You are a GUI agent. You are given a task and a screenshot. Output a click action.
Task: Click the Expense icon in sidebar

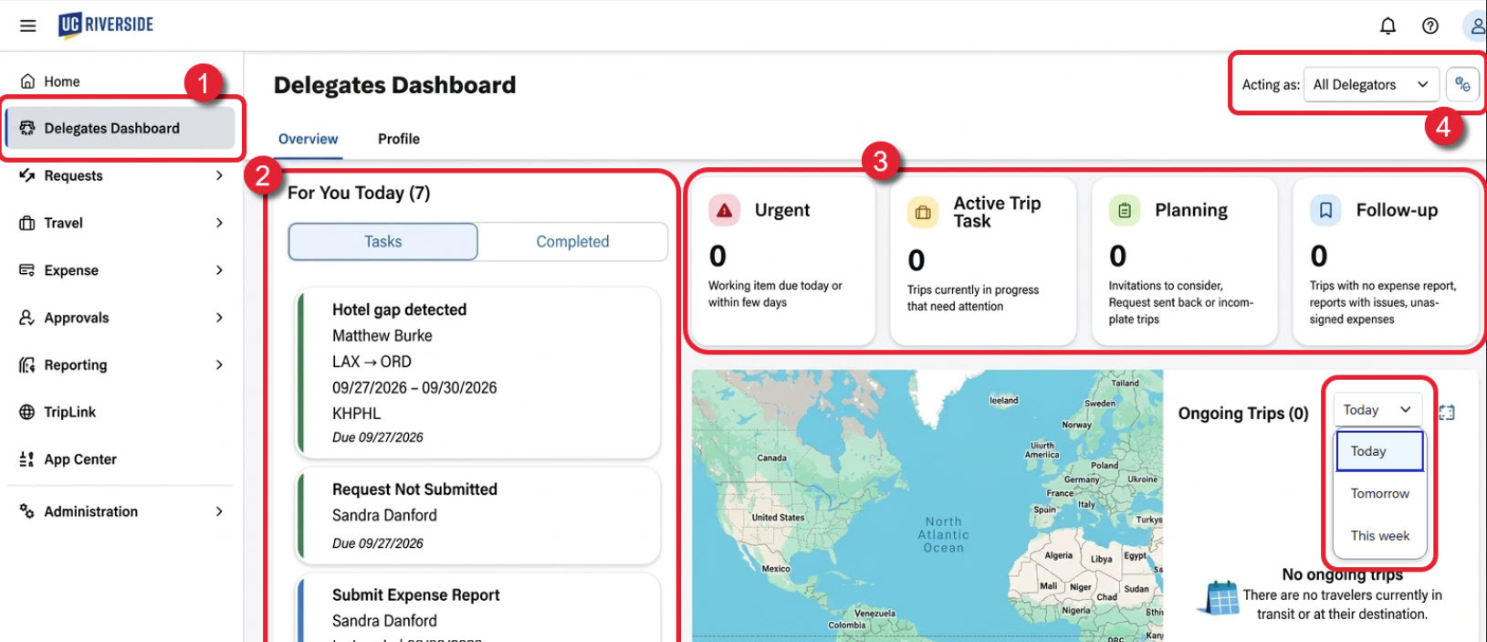pyautogui.click(x=27, y=270)
